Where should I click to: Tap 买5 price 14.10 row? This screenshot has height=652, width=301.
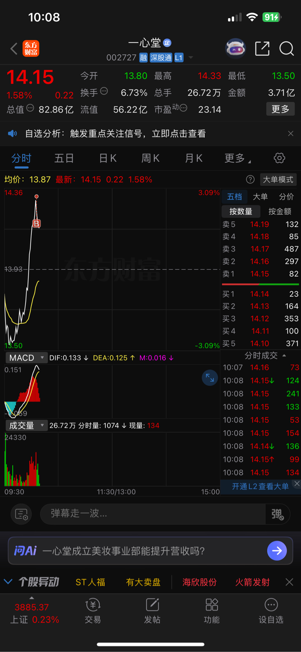tap(261, 343)
